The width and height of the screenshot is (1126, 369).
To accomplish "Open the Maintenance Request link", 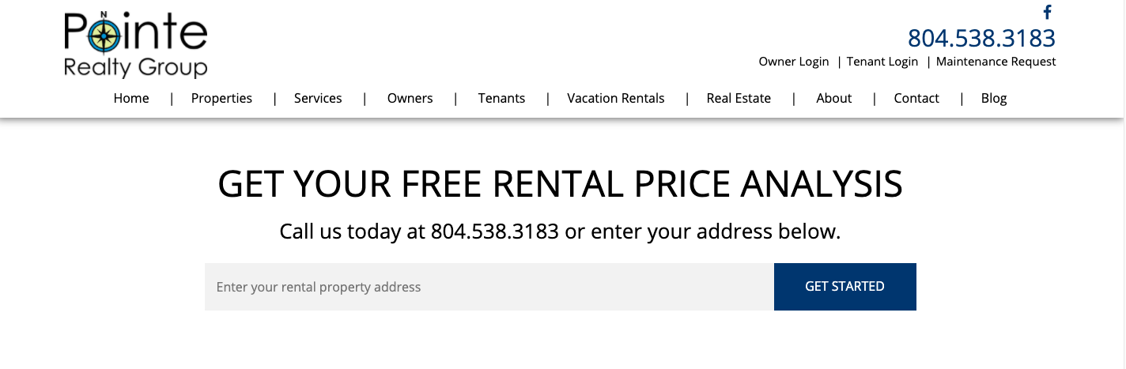I will [996, 62].
